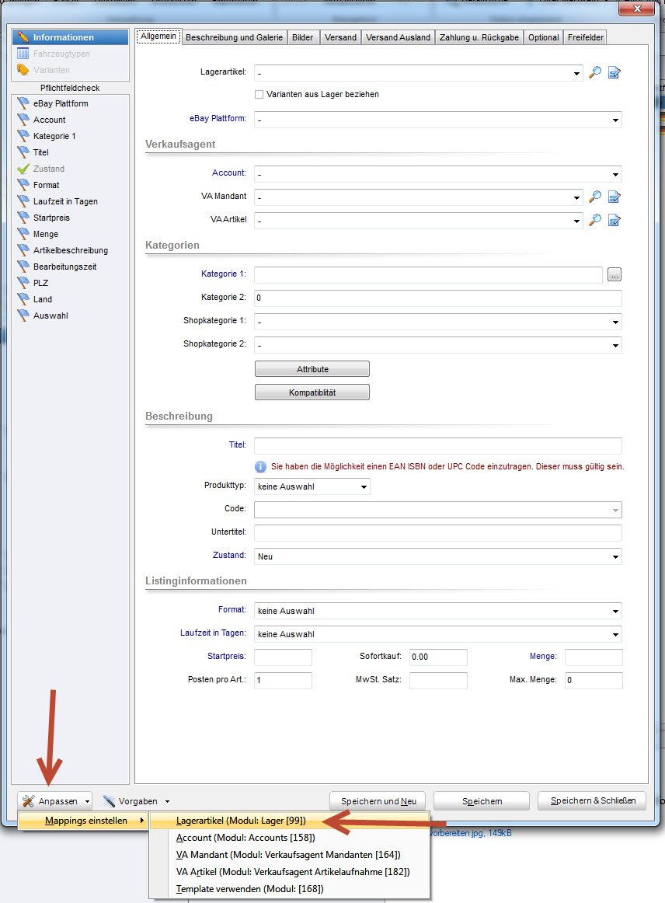Click Speichern & Schließen button

(x=593, y=800)
